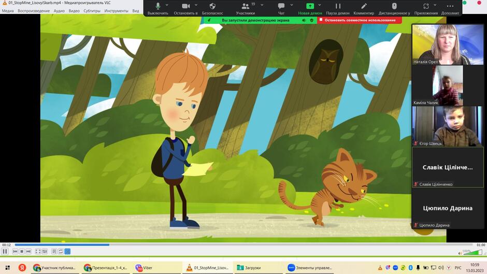
Task: Click Stop sharing red button
Action: (360, 20)
